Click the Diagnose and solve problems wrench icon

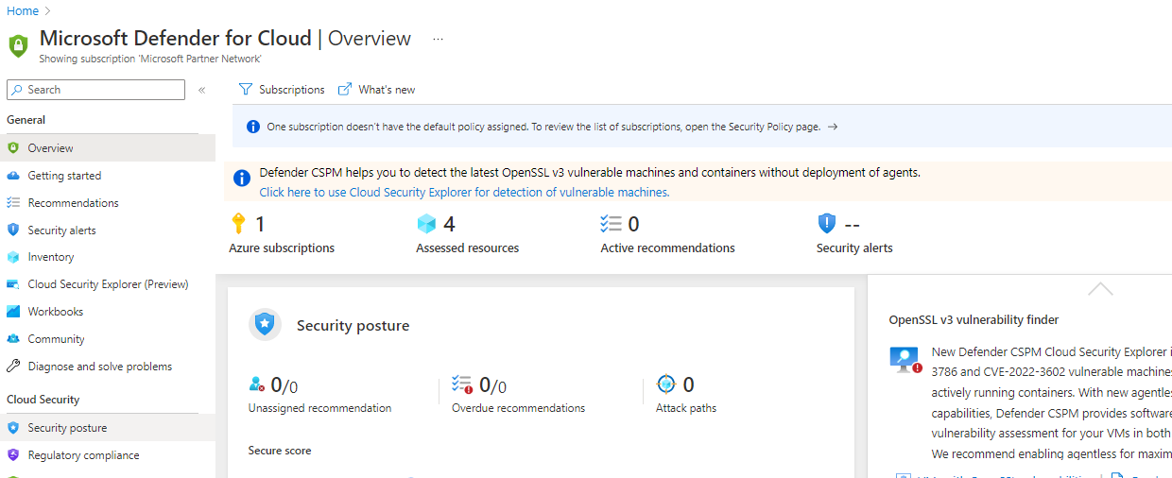(13, 367)
